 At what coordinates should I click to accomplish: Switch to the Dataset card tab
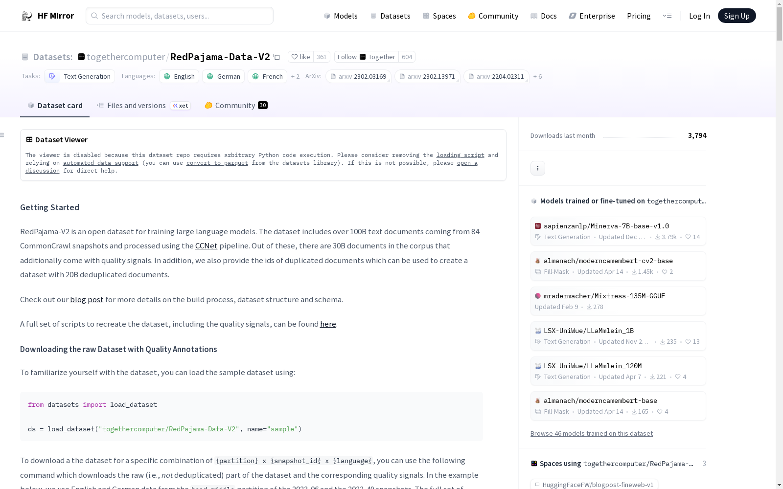55,106
